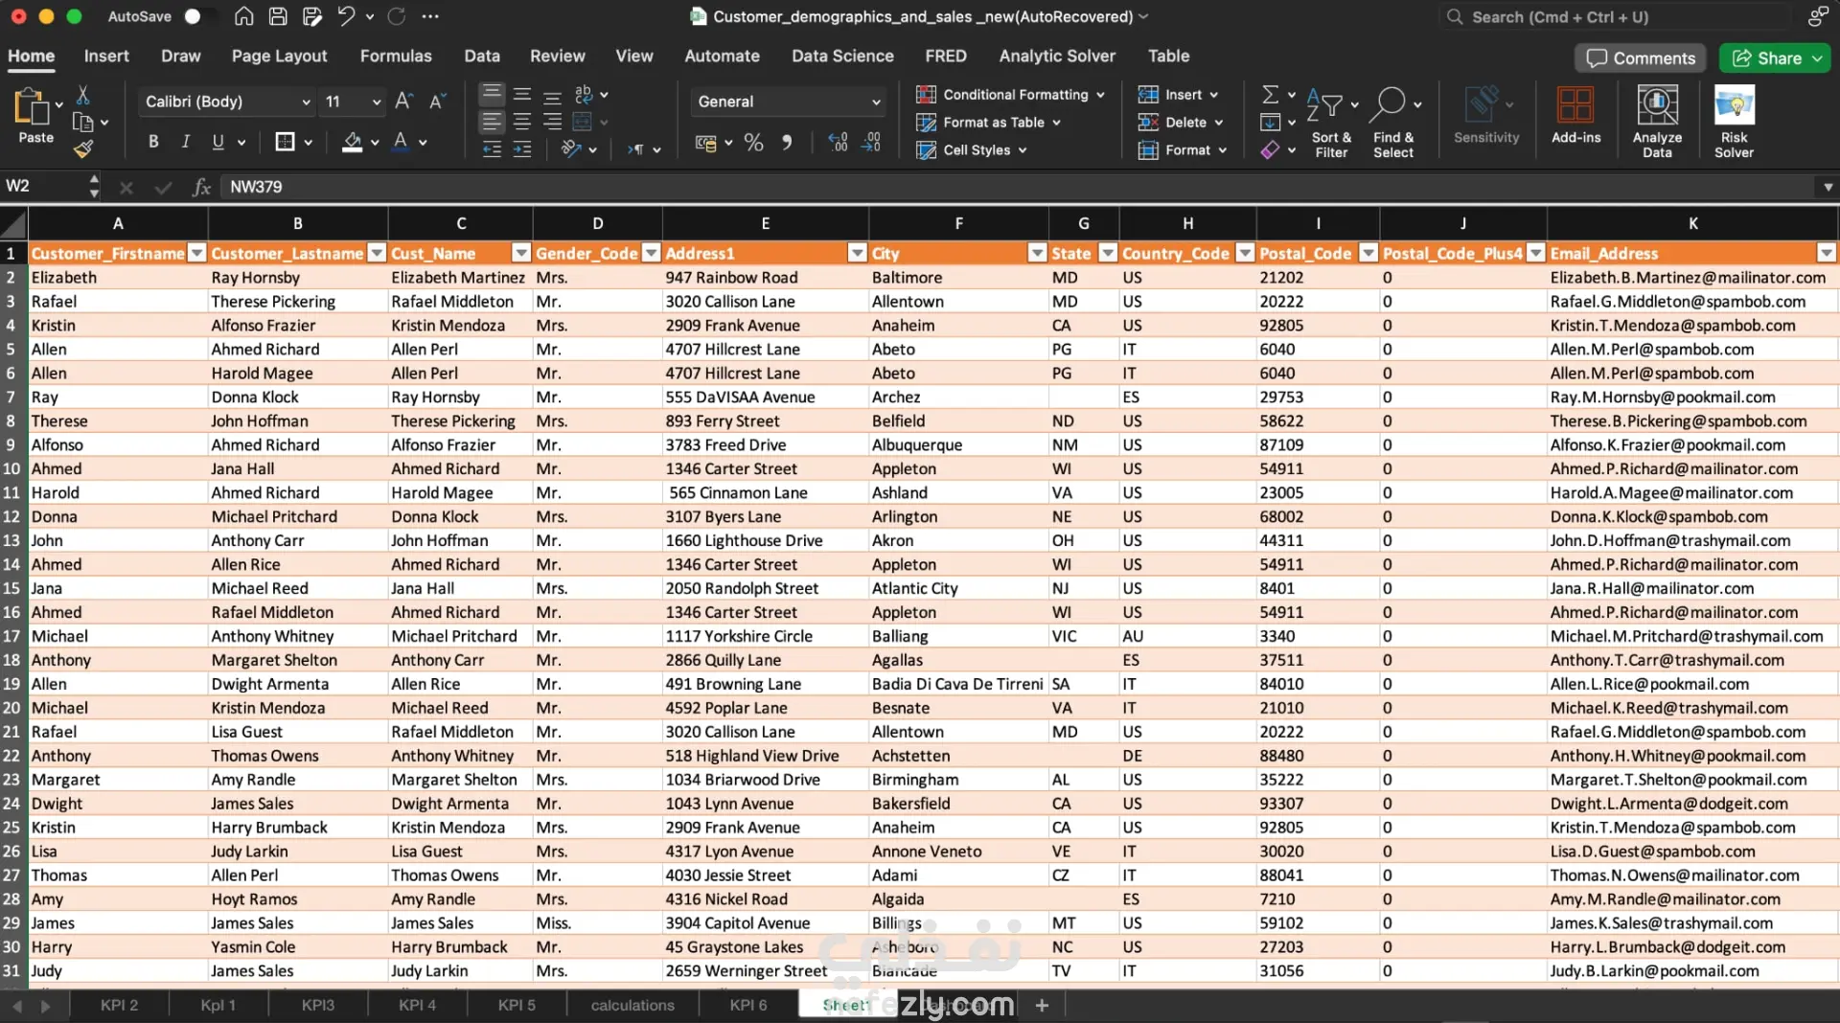The height and width of the screenshot is (1023, 1840).
Task: Open the calculations sheet tab
Action: pos(632,1005)
